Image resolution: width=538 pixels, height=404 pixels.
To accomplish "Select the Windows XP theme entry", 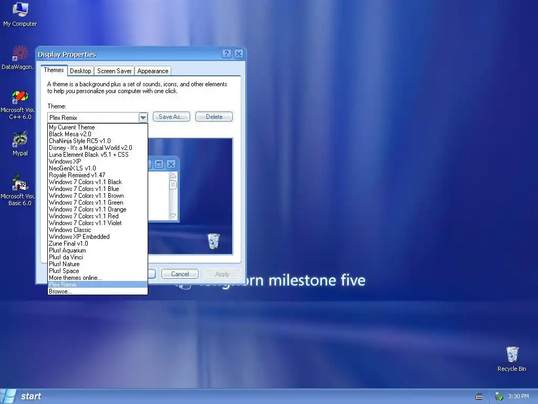I will click(98, 161).
